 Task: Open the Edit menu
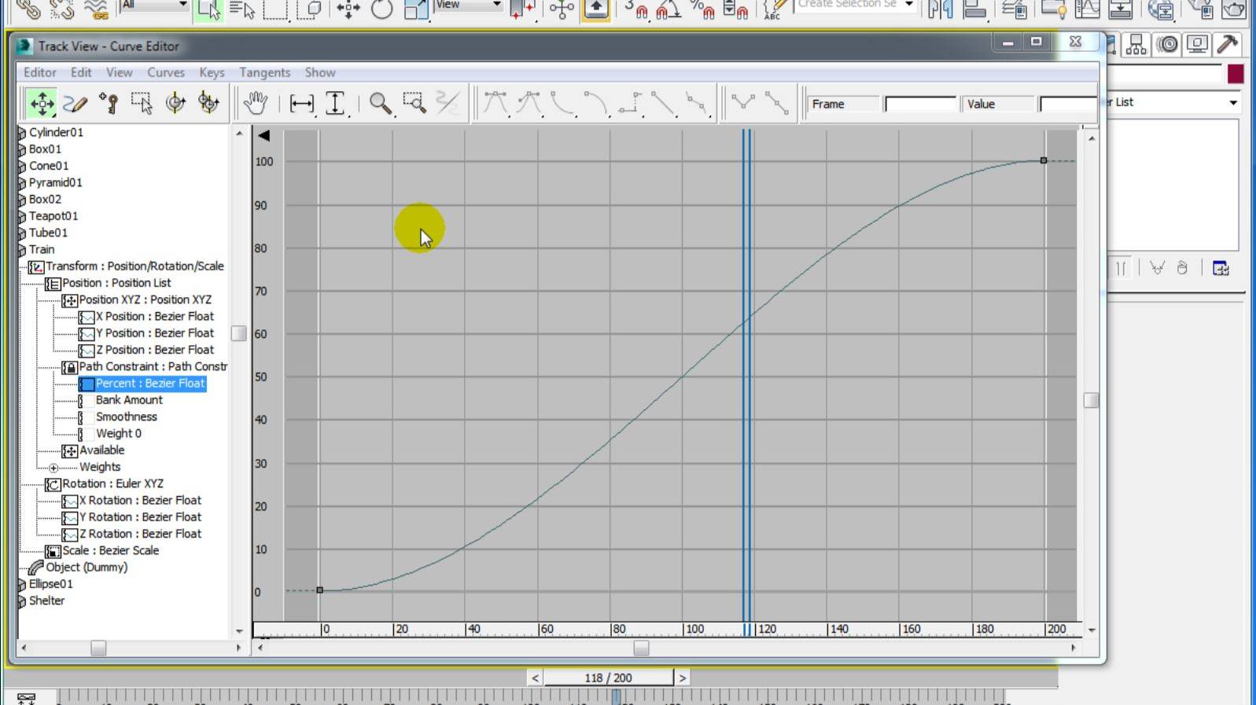pos(81,72)
